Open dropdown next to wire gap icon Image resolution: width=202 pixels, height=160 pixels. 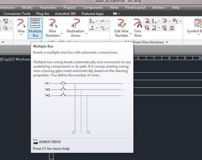click(x=108, y=21)
